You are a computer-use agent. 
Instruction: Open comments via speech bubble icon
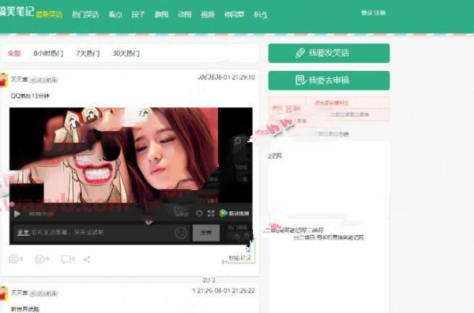click(x=66, y=259)
